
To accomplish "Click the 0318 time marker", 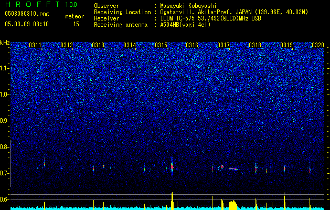I will (255, 45).
